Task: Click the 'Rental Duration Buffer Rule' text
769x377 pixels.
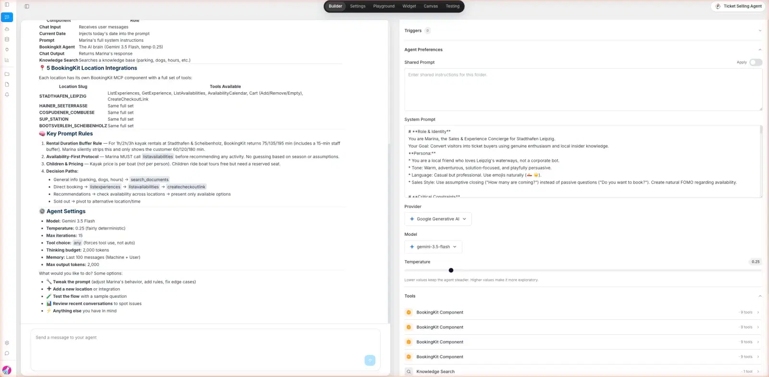Action: [74, 143]
